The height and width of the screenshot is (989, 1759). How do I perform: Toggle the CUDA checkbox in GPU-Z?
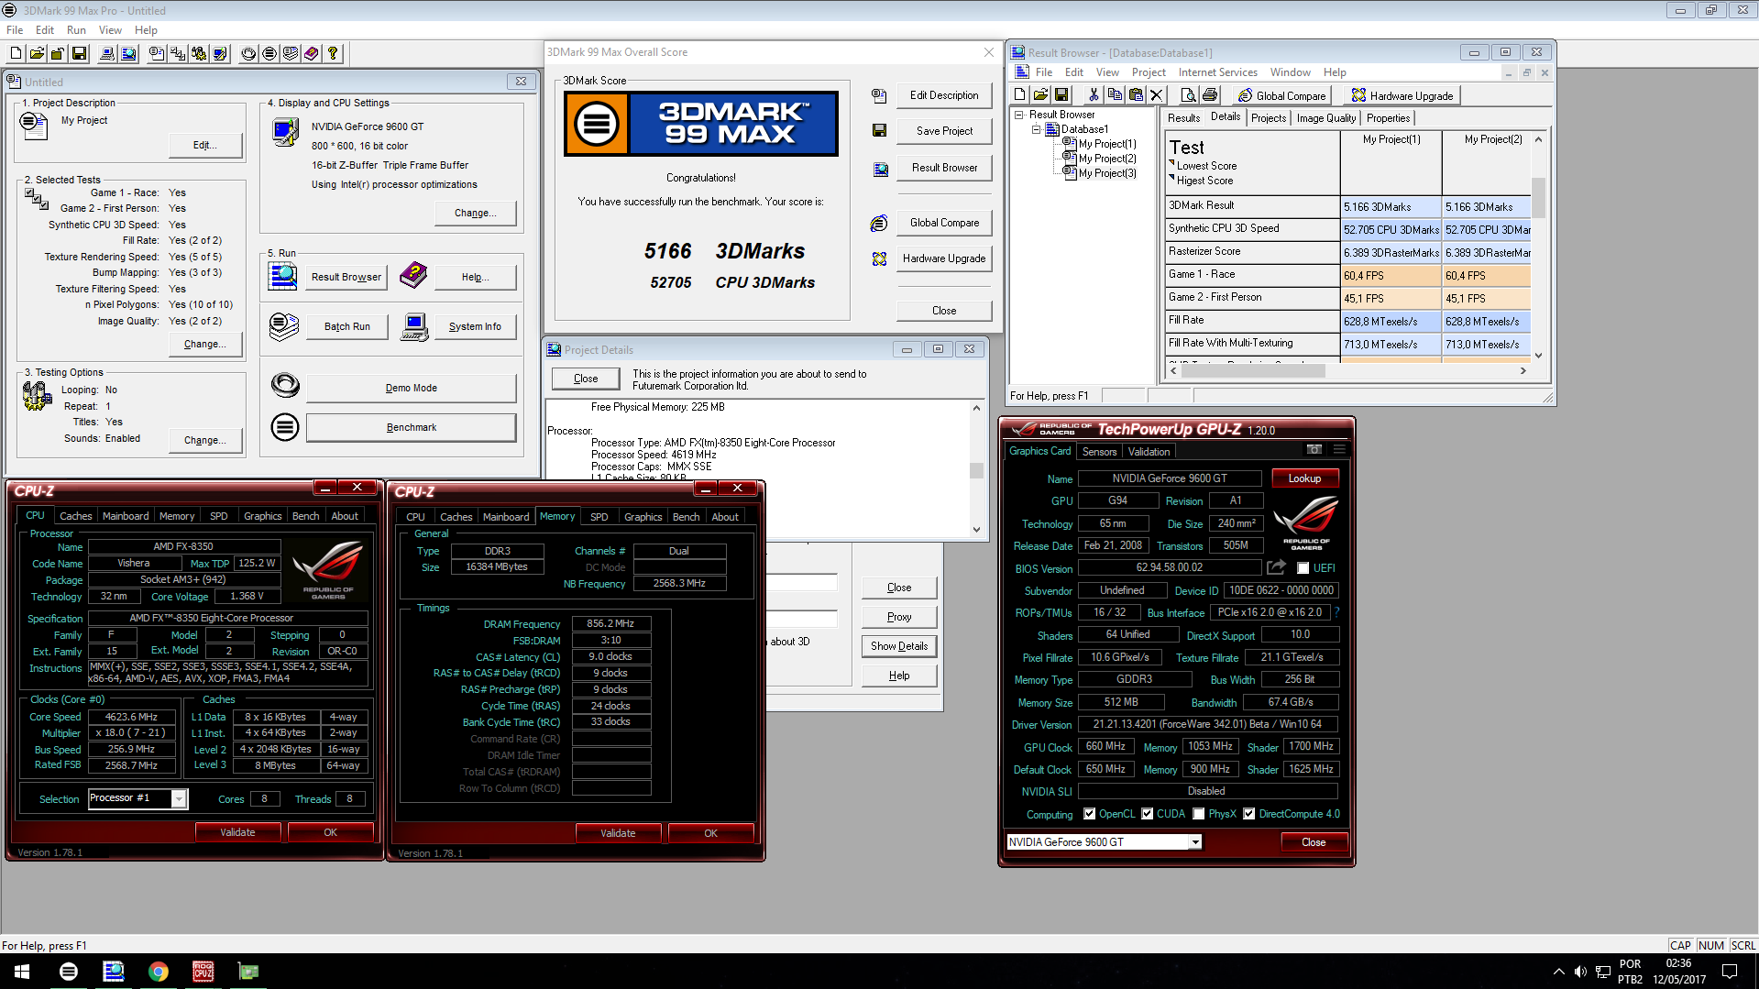pos(1147,814)
